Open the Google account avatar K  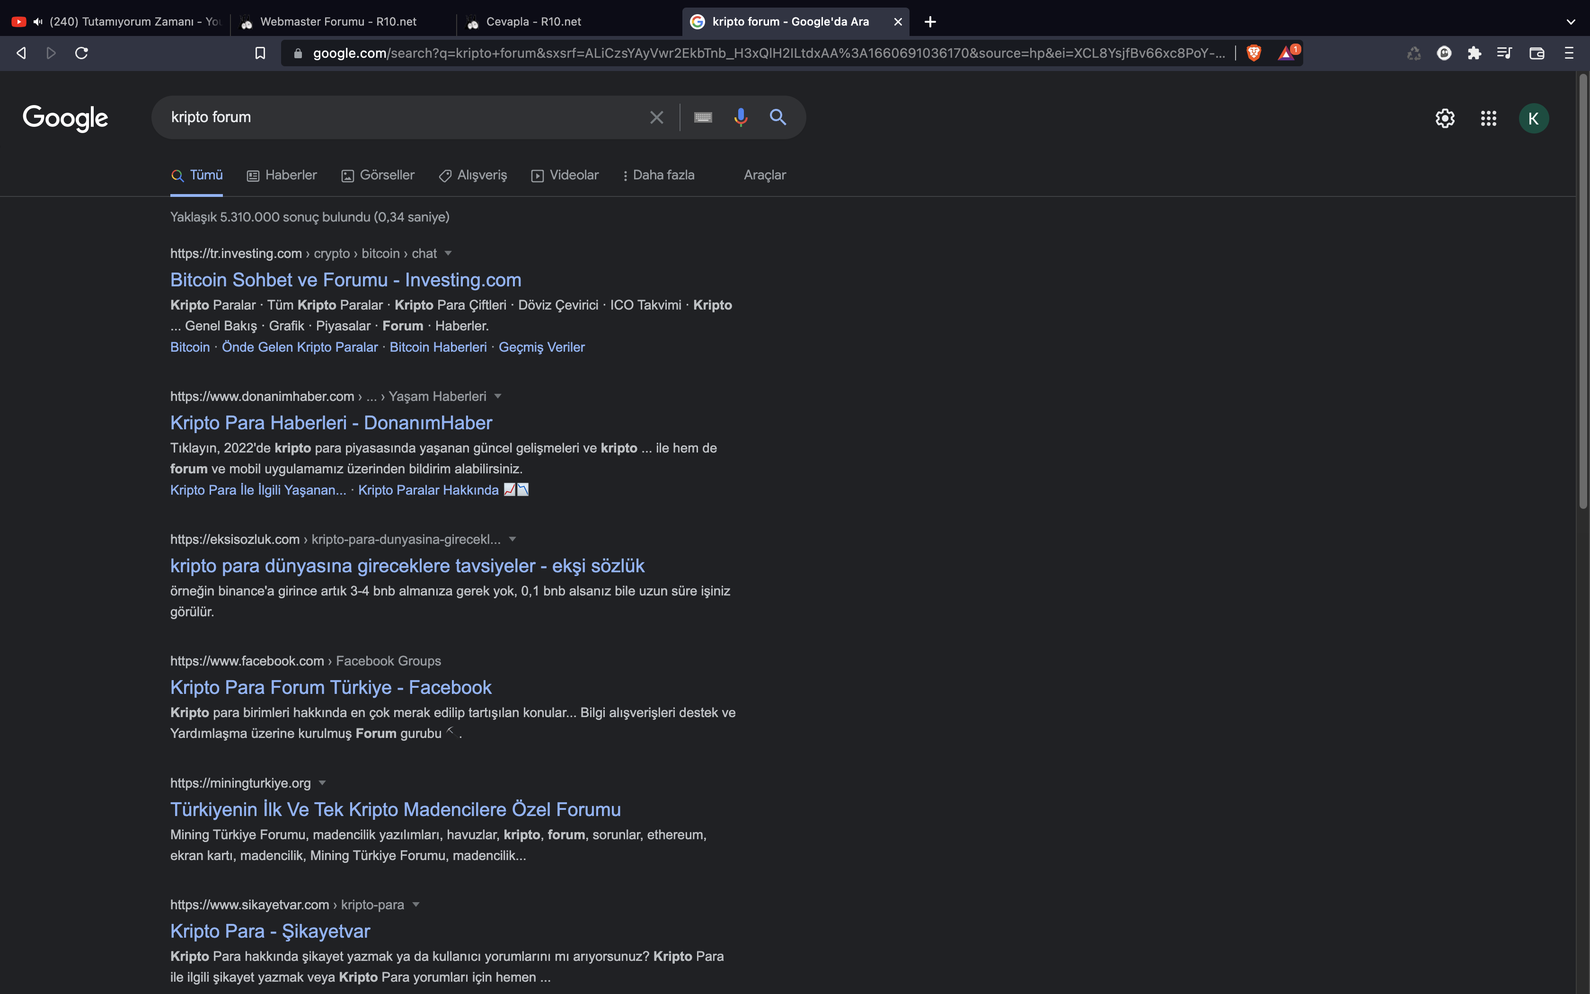click(x=1534, y=118)
